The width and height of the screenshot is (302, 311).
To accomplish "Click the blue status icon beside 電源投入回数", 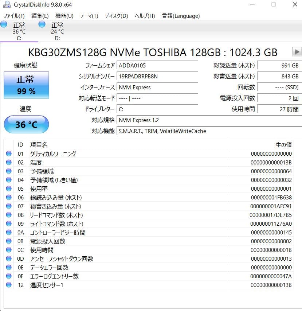I will click(8, 241).
